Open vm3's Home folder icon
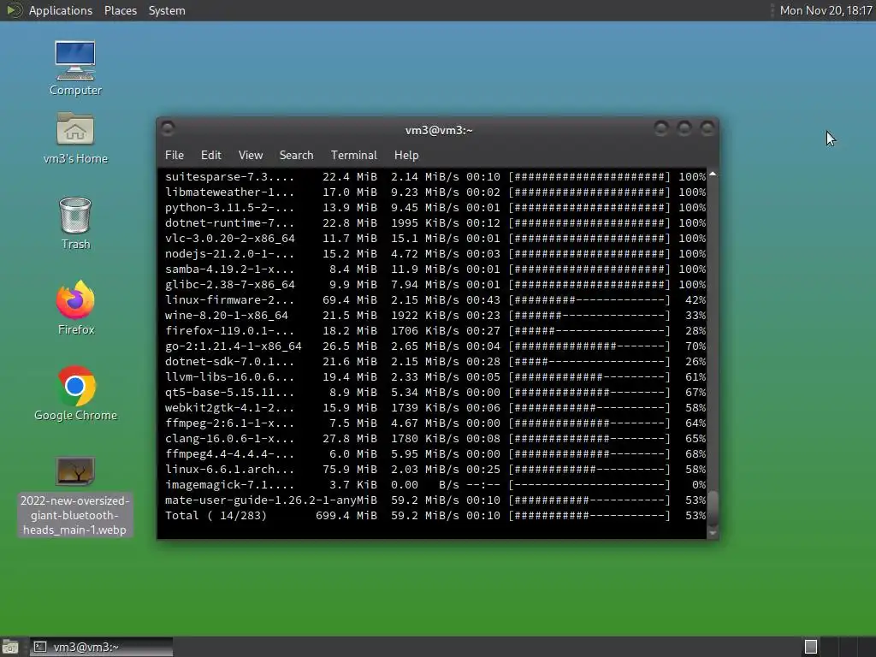 pos(75,138)
